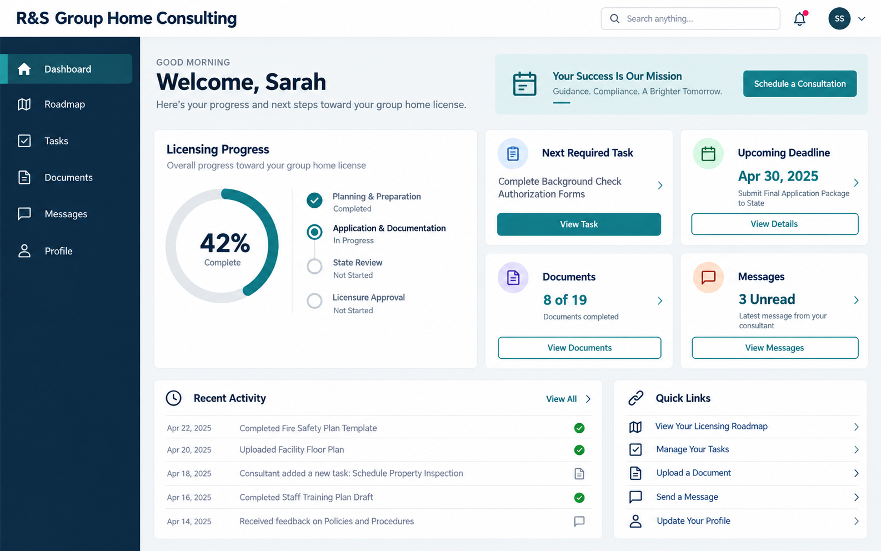Expand the Apr 30, 2025 deadline chevron
This screenshot has height=551, width=881.
click(856, 182)
